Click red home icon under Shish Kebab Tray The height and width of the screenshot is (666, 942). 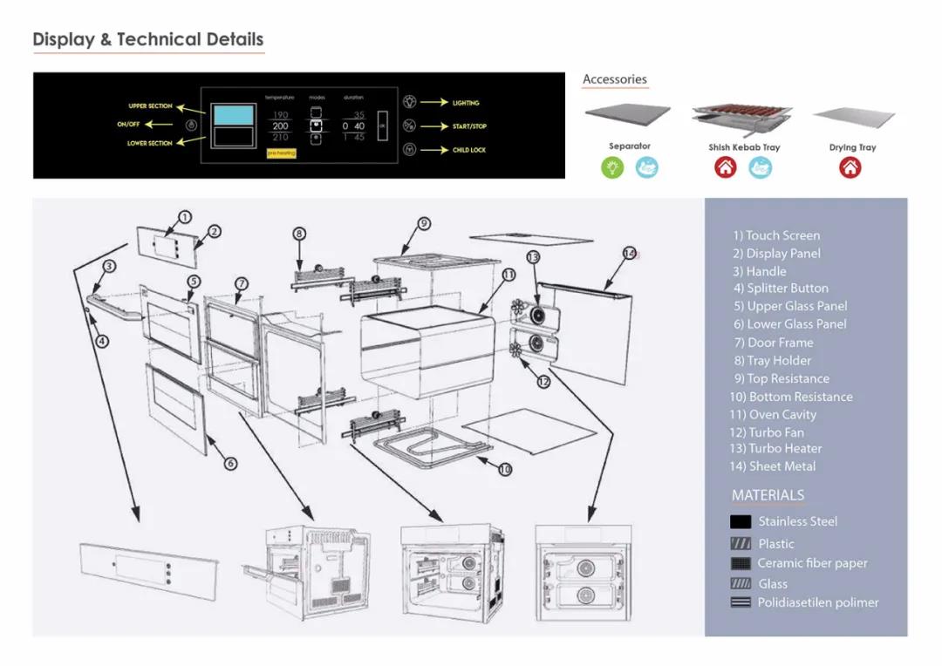(x=726, y=168)
